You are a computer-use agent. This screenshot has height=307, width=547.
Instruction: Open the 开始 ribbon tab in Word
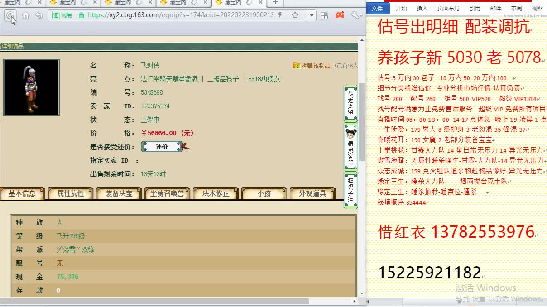point(401,8)
